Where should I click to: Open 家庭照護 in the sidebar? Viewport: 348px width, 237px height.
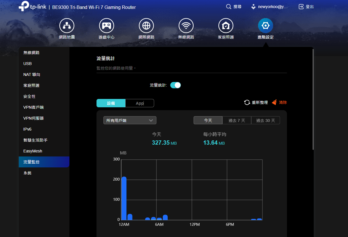(44, 85)
